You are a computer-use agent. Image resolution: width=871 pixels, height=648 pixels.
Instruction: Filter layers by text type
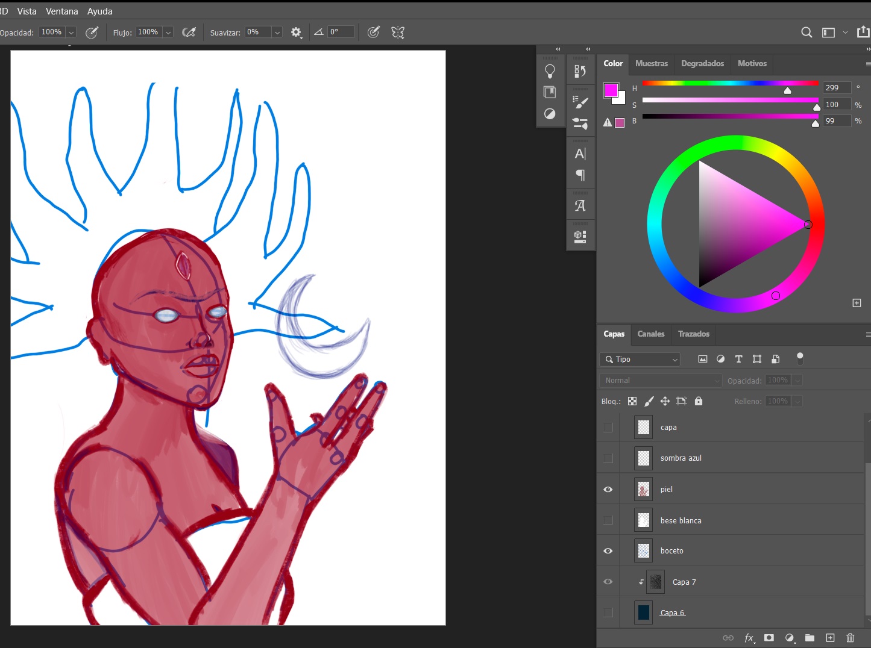pos(738,359)
